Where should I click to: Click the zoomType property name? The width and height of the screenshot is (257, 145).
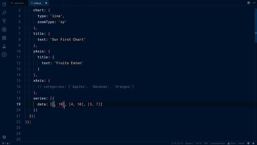point(46,22)
